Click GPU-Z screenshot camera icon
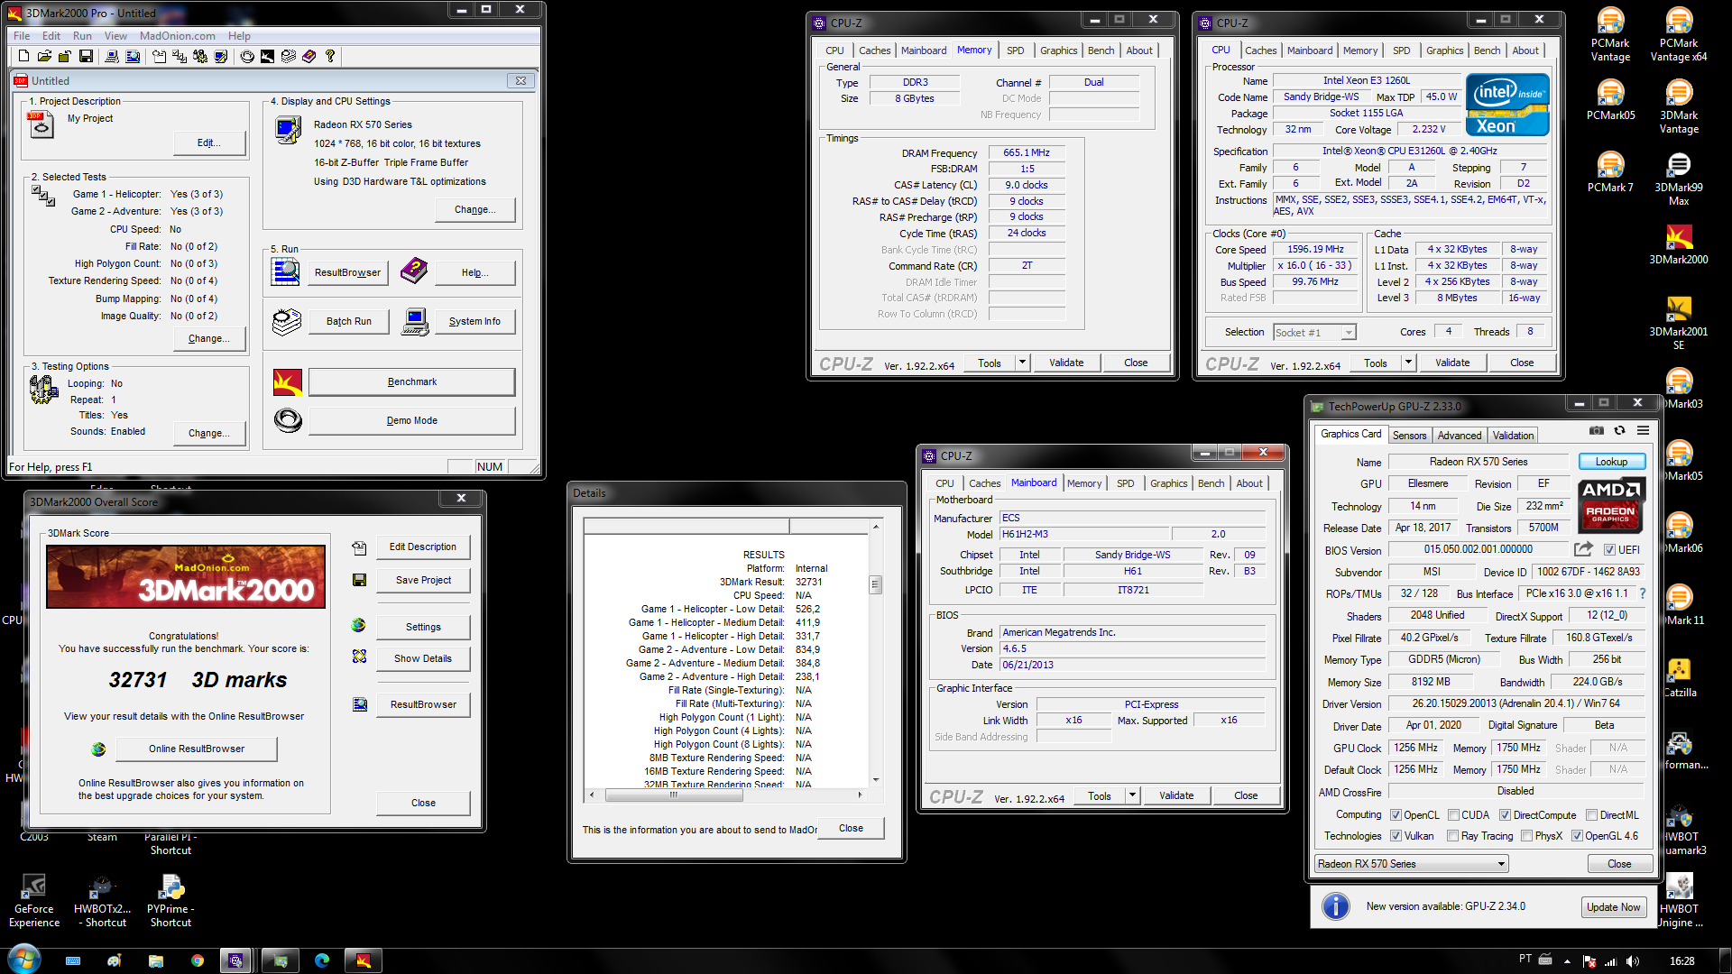The width and height of the screenshot is (1732, 974). pyautogui.click(x=1596, y=431)
